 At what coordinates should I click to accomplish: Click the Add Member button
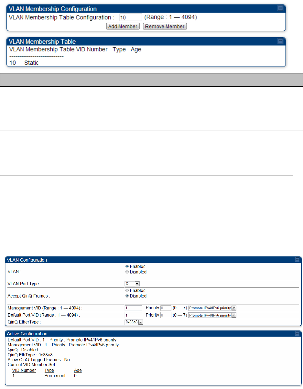tap(123, 27)
